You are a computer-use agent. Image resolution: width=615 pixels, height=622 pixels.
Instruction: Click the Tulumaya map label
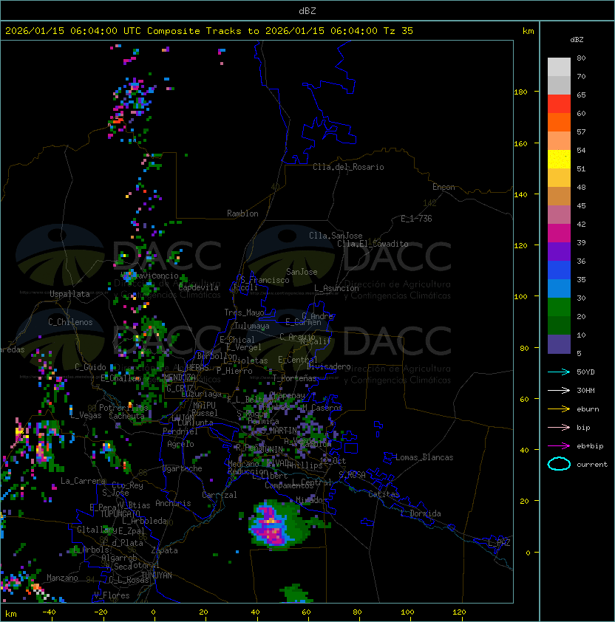[252, 326]
